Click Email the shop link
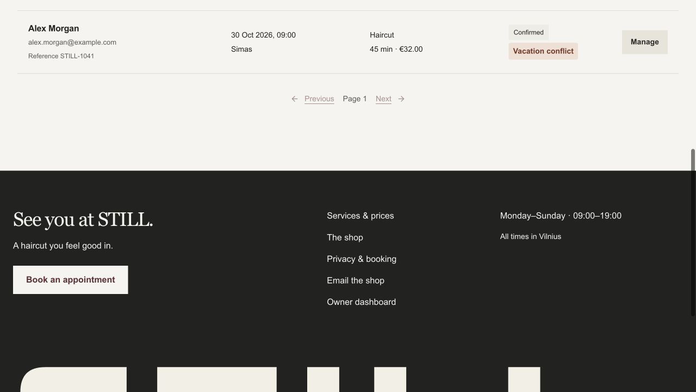This screenshot has width=696, height=392. pos(356,280)
